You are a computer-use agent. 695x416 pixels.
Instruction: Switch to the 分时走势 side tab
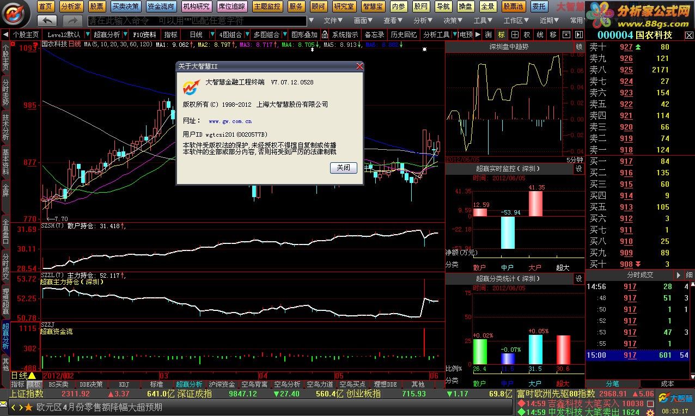click(5, 92)
